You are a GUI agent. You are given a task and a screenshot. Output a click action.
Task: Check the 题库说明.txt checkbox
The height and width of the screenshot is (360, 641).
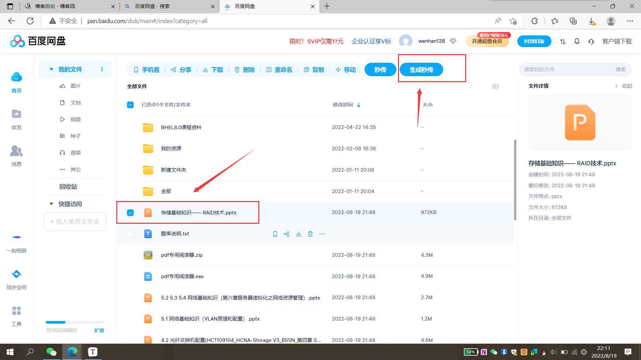[130, 234]
